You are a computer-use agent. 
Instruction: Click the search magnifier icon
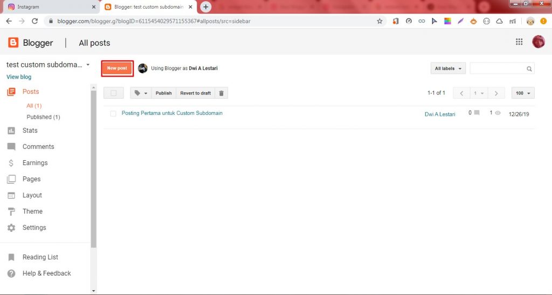point(529,68)
